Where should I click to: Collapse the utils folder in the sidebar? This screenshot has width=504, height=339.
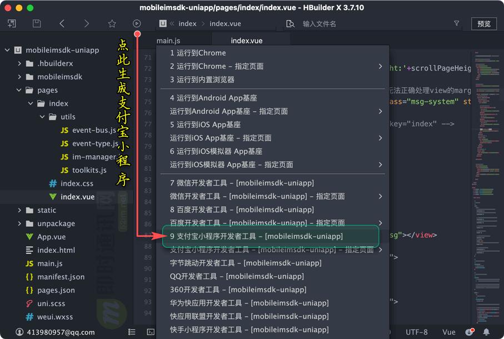[x=42, y=117]
